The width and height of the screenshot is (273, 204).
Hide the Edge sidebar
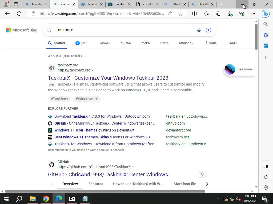pos(266,166)
